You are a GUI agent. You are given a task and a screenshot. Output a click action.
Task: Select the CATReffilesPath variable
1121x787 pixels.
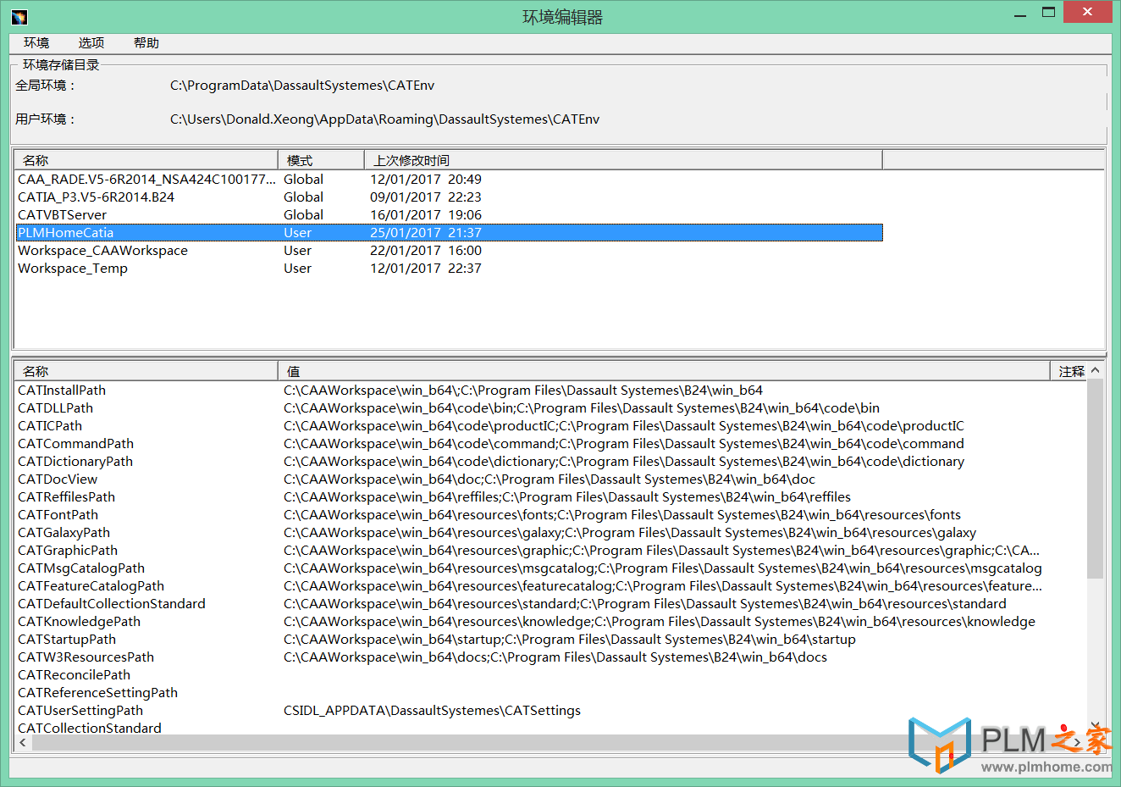pyautogui.click(x=66, y=497)
